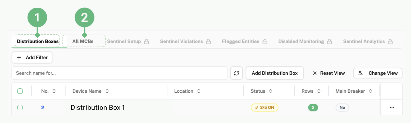Click the refresh icon next to search

236,73
